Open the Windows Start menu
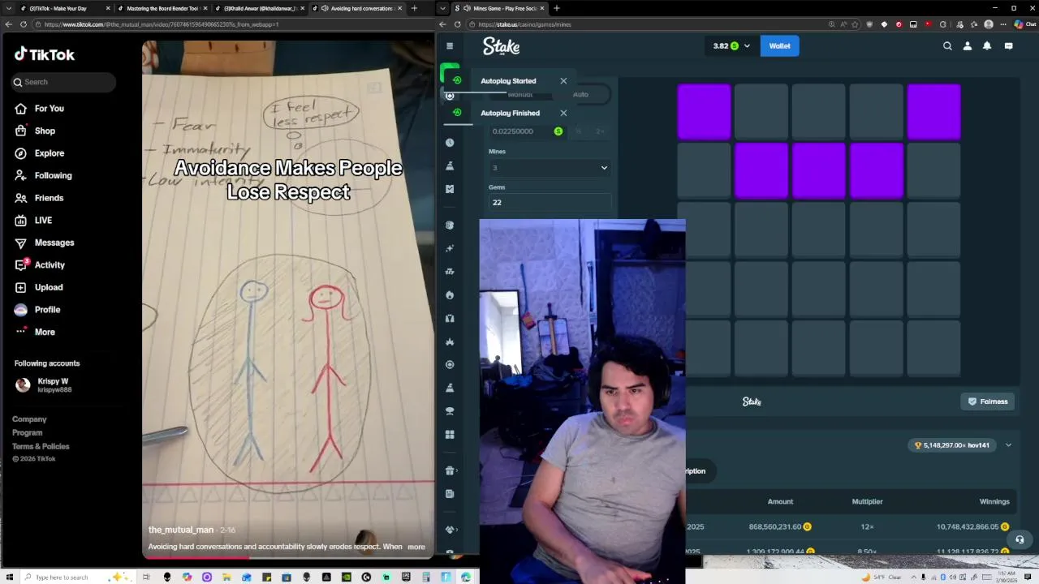Viewport: 1039px width, 584px height. point(9,577)
